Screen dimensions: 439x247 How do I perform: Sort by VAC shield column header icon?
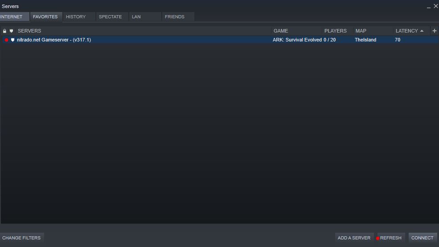pos(11,31)
